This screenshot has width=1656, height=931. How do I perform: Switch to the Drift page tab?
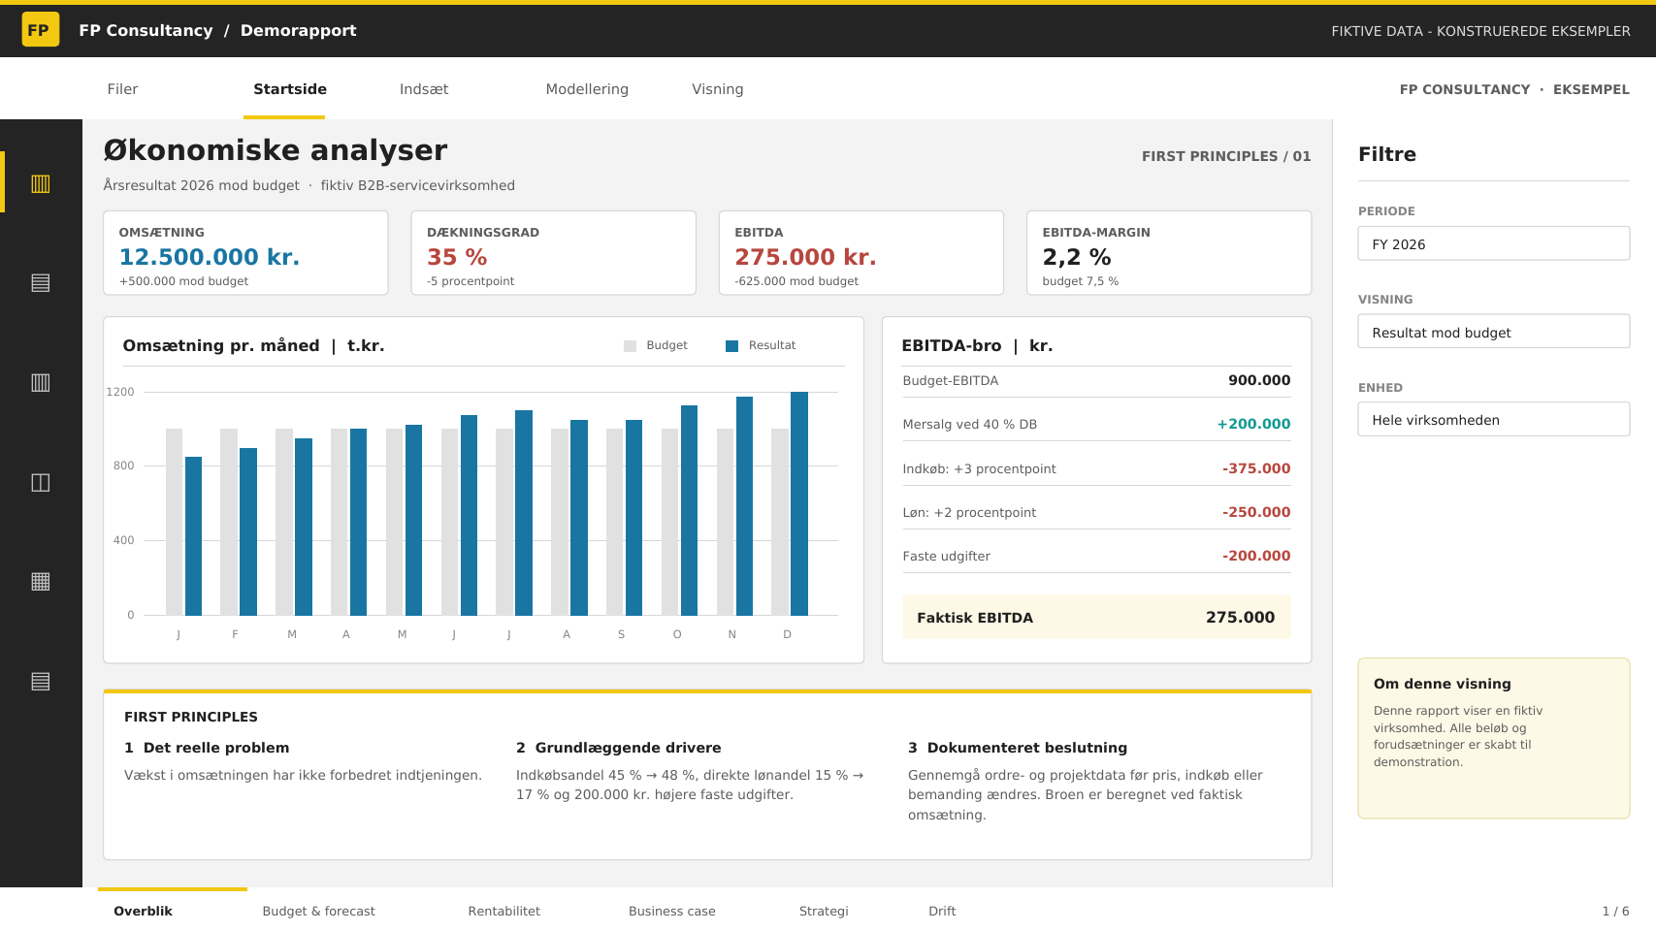tap(942, 911)
